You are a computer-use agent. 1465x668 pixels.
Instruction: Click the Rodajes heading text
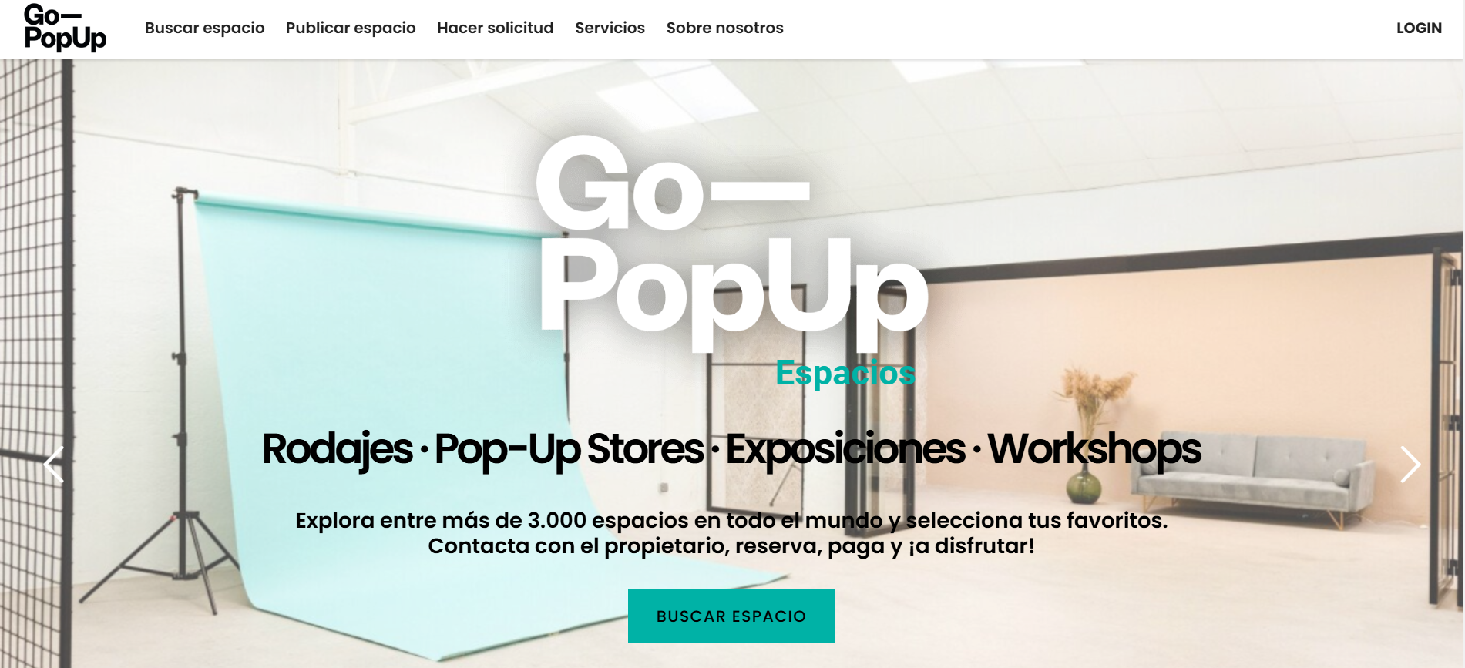pyautogui.click(x=337, y=450)
